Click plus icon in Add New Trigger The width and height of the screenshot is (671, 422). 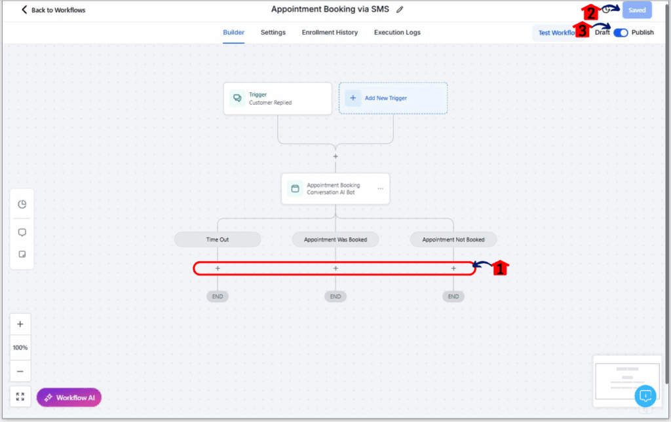click(x=353, y=98)
